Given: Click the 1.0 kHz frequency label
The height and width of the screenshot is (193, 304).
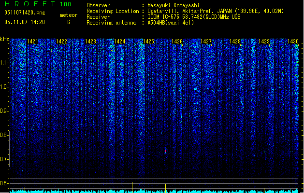Looking at the screenshot, I should [x=4, y=87].
